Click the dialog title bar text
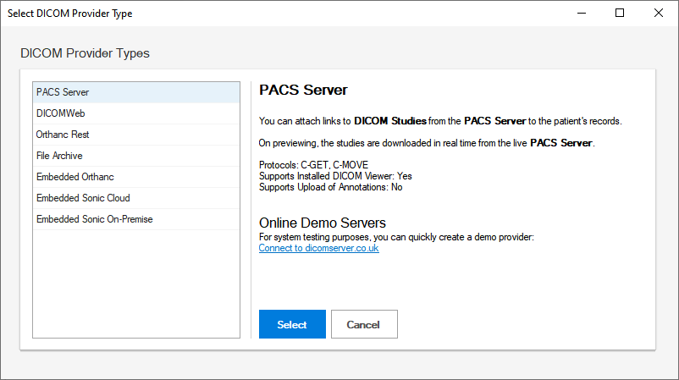 pyautogui.click(x=70, y=14)
